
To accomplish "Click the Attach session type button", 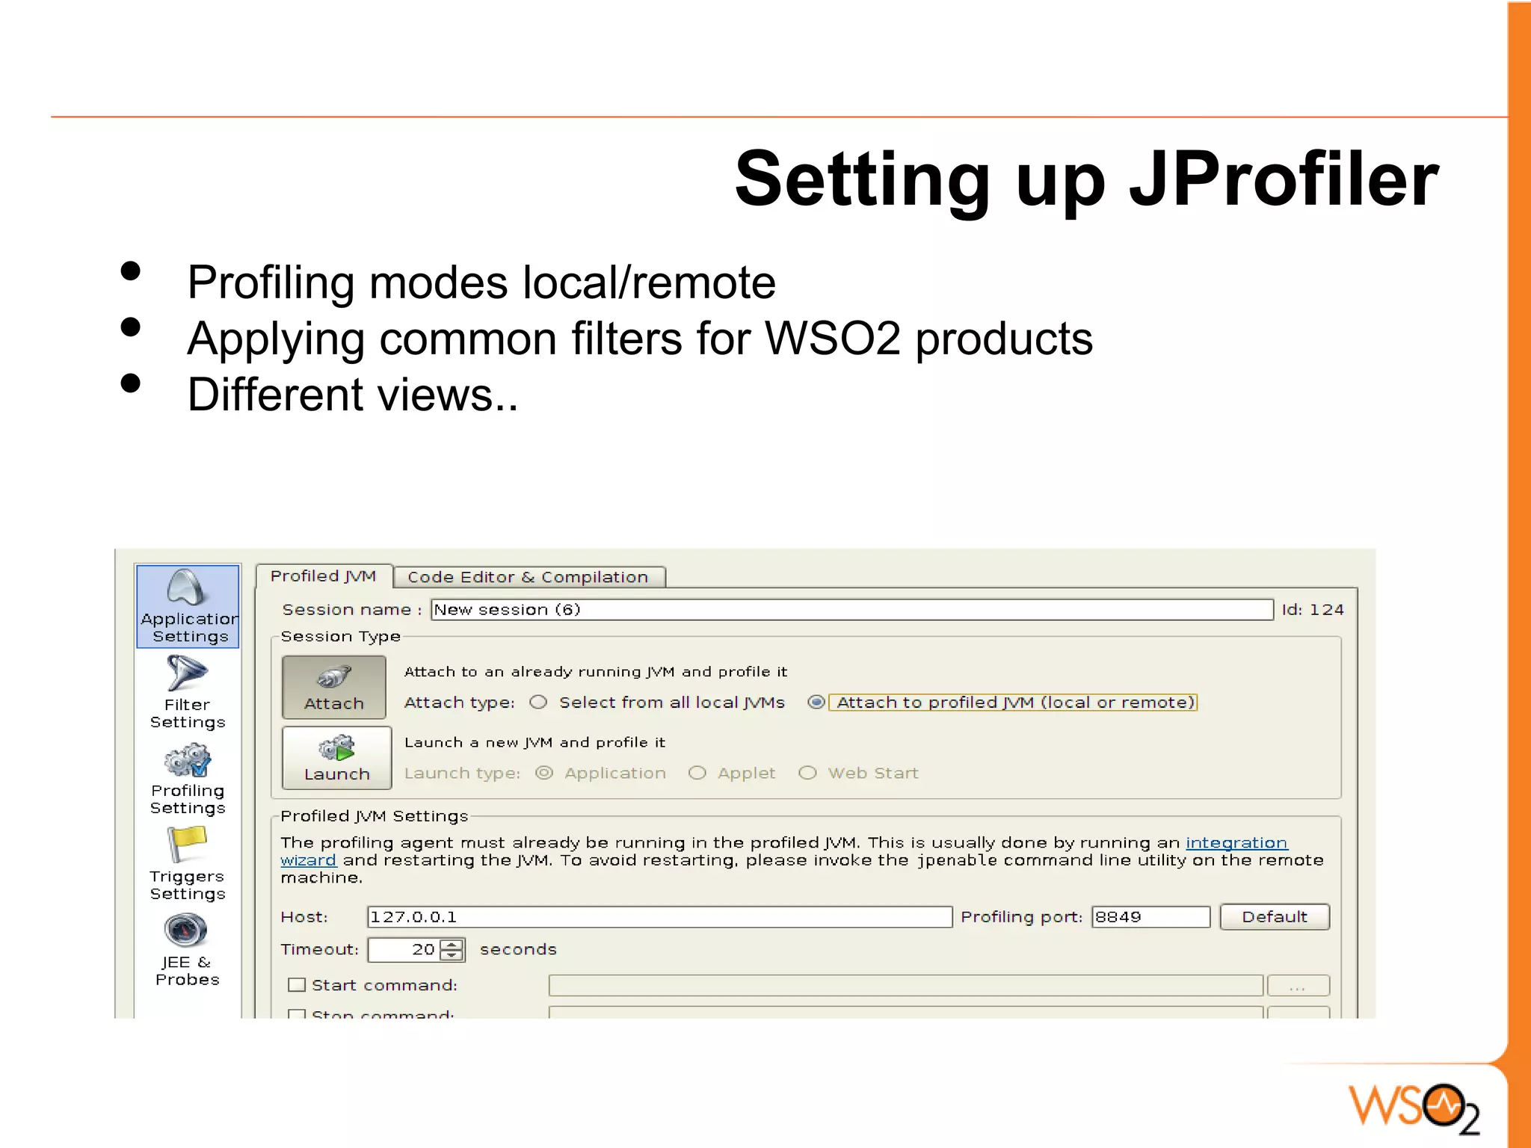I will 334,687.
